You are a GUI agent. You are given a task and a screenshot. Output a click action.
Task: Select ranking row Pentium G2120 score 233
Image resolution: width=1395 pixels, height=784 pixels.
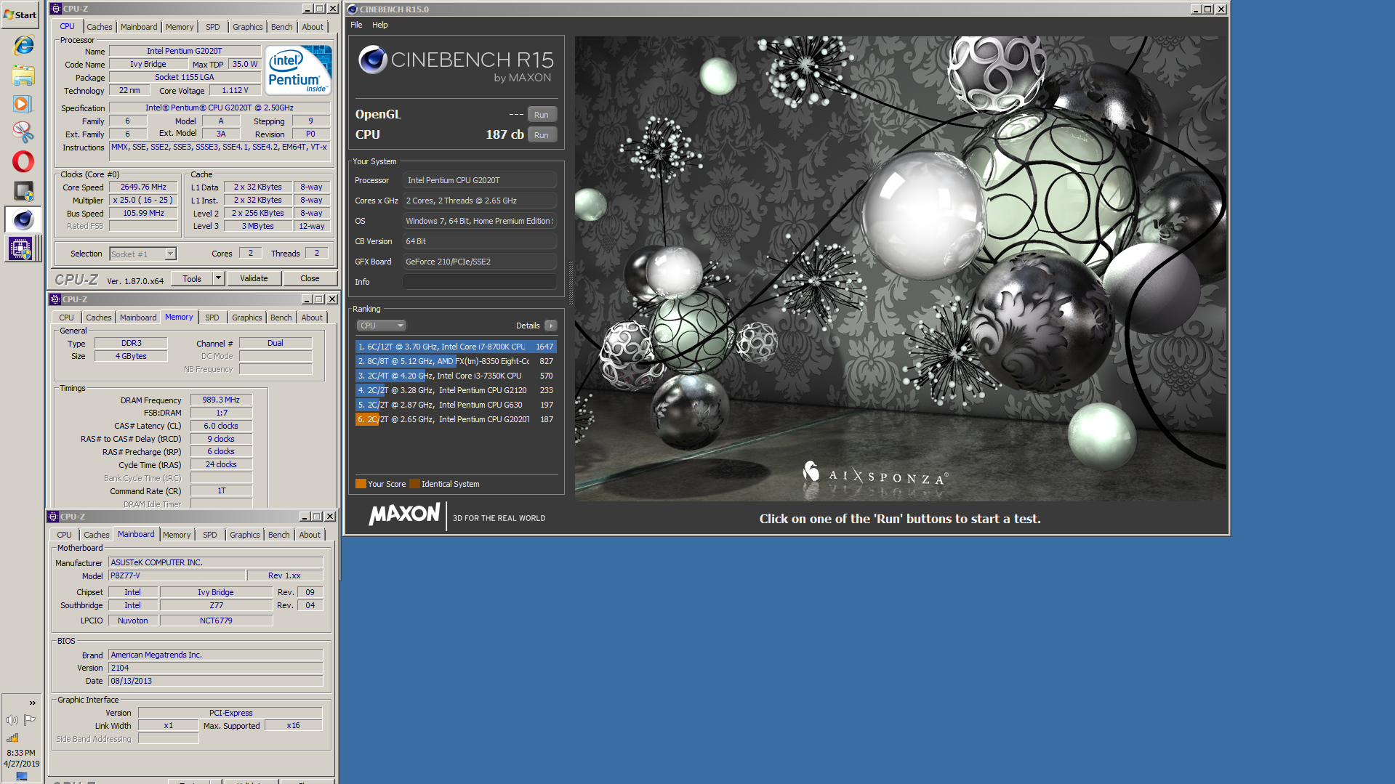pyautogui.click(x=456, y=390)
